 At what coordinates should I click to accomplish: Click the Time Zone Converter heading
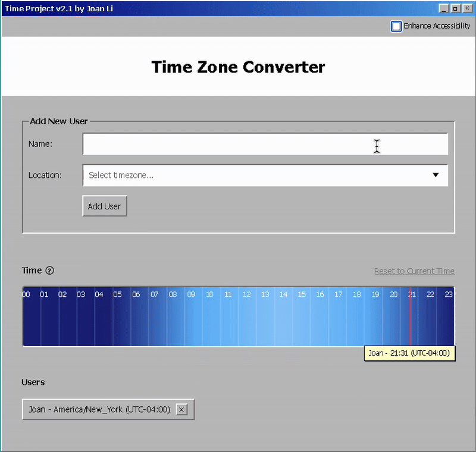[x=239, y=67]
